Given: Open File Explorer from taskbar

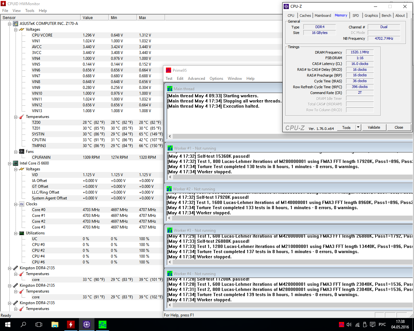Looking at the screenshot, I should coord(55,325).
